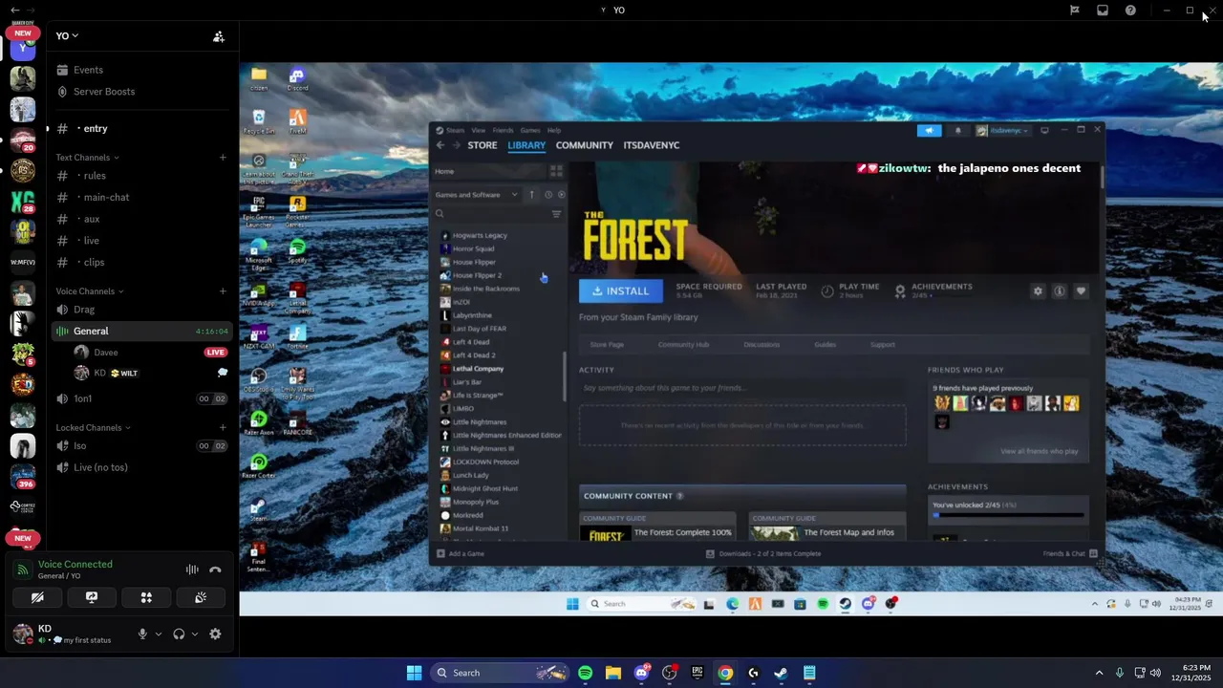Jump to unreads with top NEW badge
The height and width of the screenshot is (688, 1223).
(x=23, y=32)
